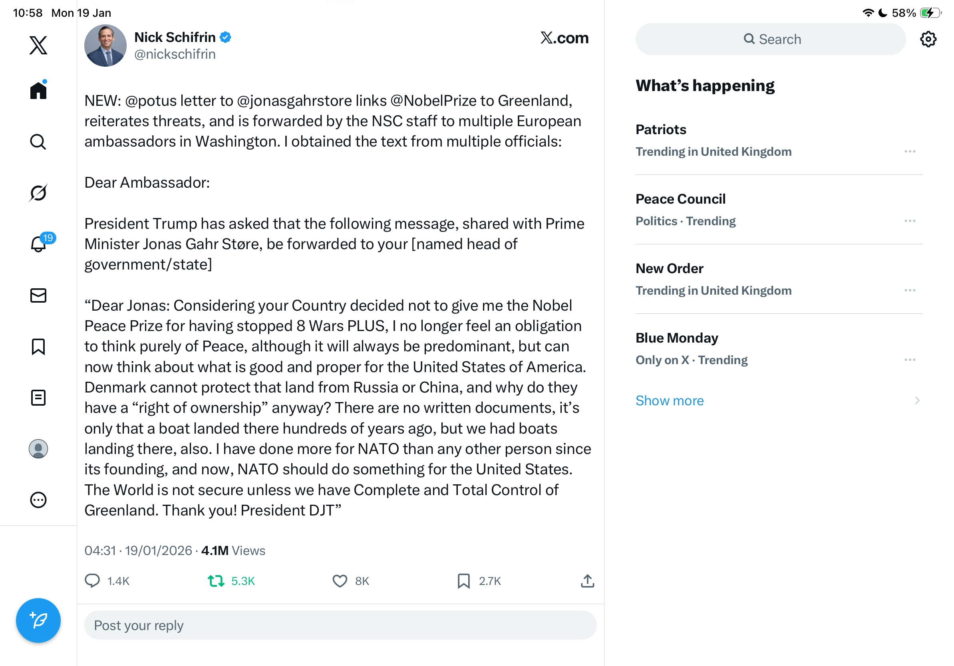Viewport: 954px width, 666px height.
Task: Open Bookmarks in the sidebar
Action: click(x=38, y=347)
